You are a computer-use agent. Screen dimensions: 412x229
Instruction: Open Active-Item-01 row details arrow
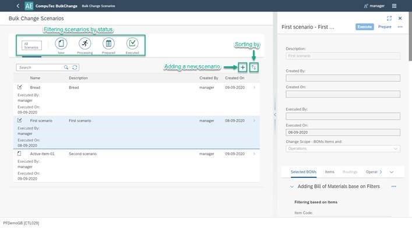(254, 154)
